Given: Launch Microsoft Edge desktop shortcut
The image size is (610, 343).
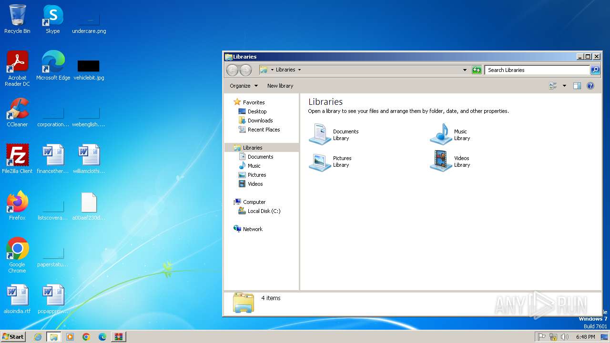Looking at the screenshot, I should tap(53, 65).
